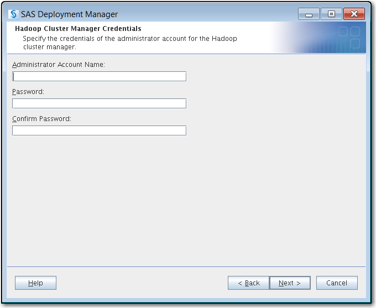Open Help for this wizard page
The height and width of the screenshot is (308, 376).
(35, 283)
